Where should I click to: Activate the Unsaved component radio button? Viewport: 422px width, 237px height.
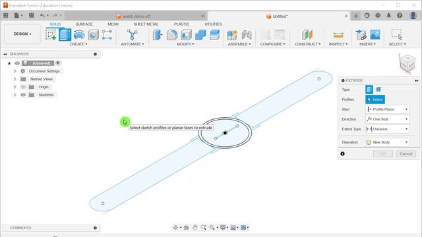[x=57, y=63]
